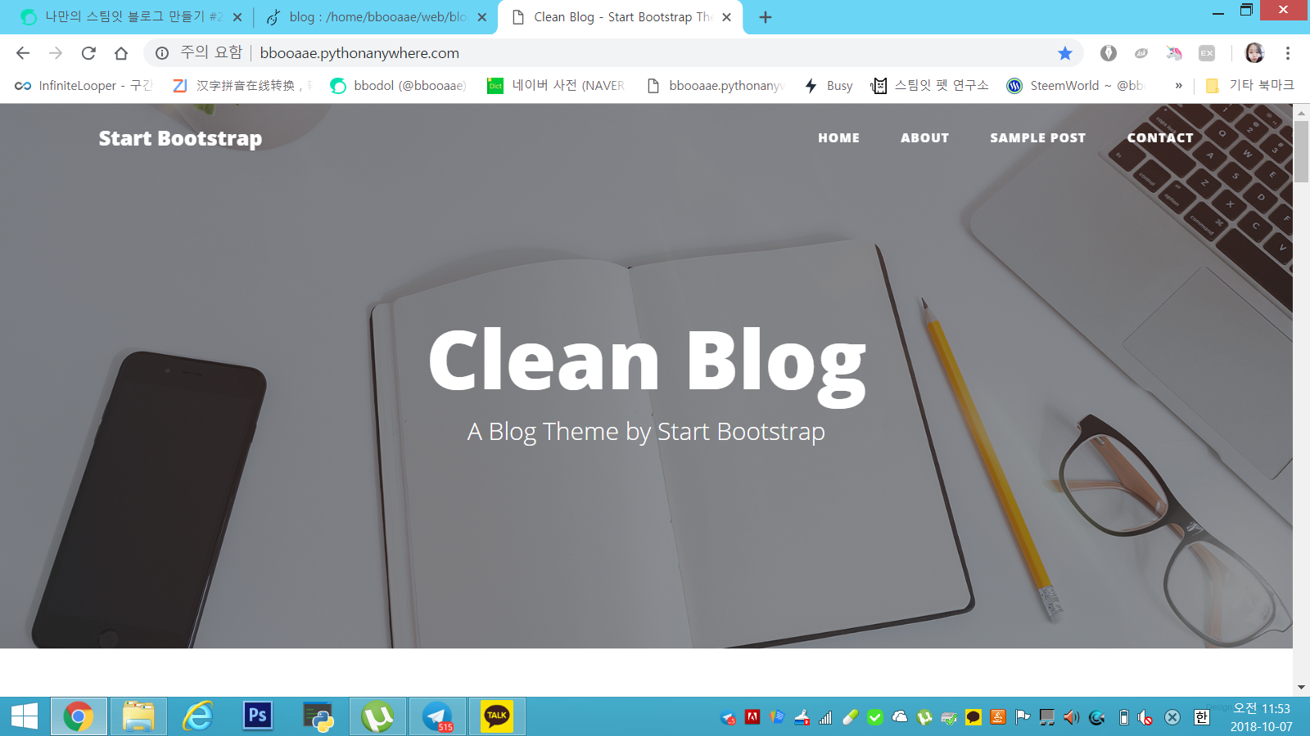Open the Python app on the taskbar
The width and height of the screenshot is (1310, 736).
pyautogui.click(x=318, y=716)
